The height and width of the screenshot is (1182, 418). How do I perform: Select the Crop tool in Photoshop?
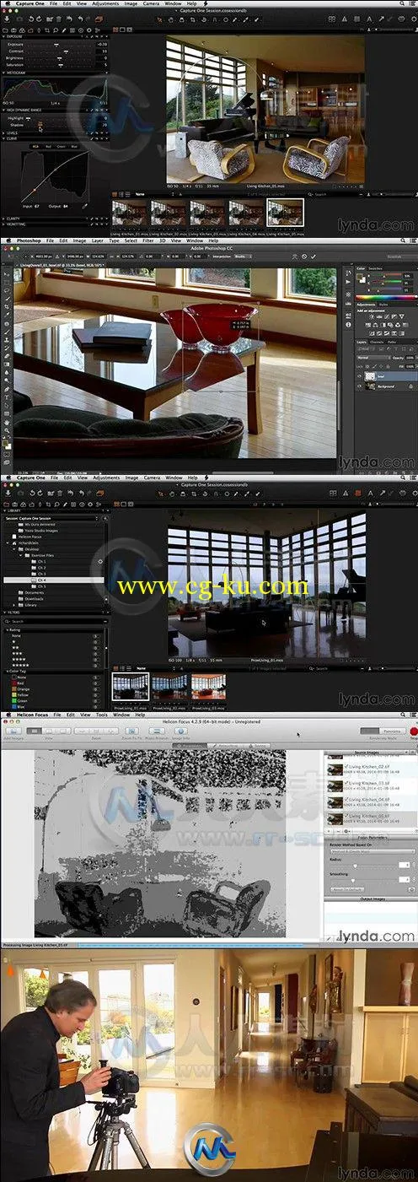coord(7,306)
